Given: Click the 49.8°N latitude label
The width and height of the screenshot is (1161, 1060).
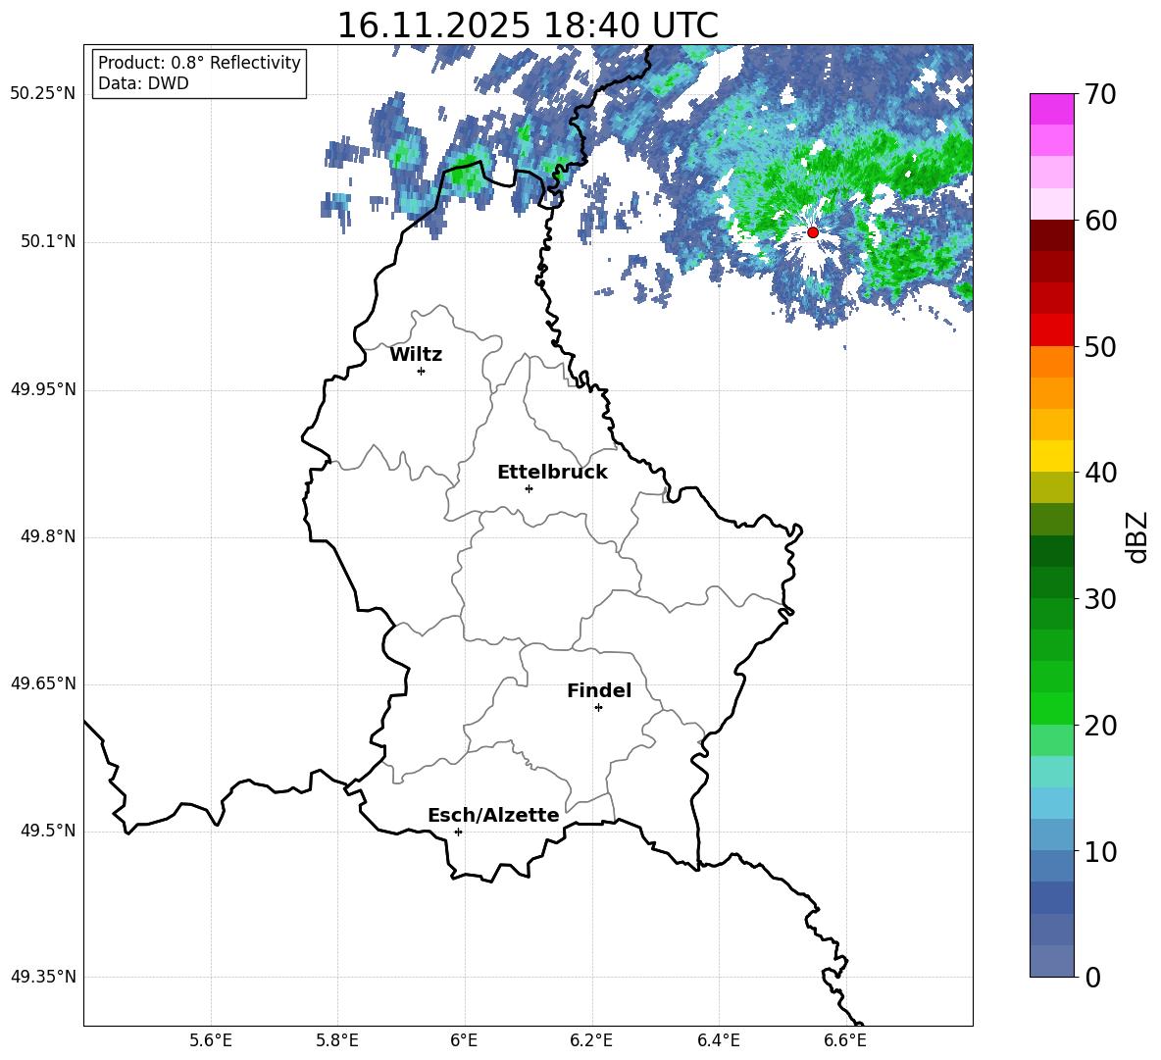Looking at the screenshot, I should (48, 536).
